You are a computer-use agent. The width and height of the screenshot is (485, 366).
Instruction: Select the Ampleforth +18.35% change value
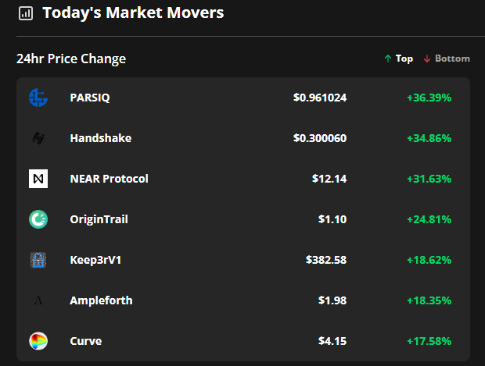tap(429, 300)
